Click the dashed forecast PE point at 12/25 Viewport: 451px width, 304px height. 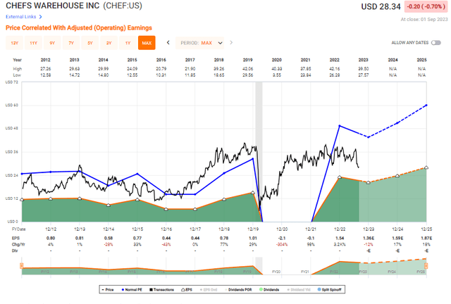click(x=426, y=105)
